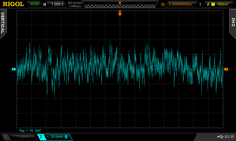Select the channel 2 number label
The width and height of the screenshot is (236, 141).
(x=41, y=137)
